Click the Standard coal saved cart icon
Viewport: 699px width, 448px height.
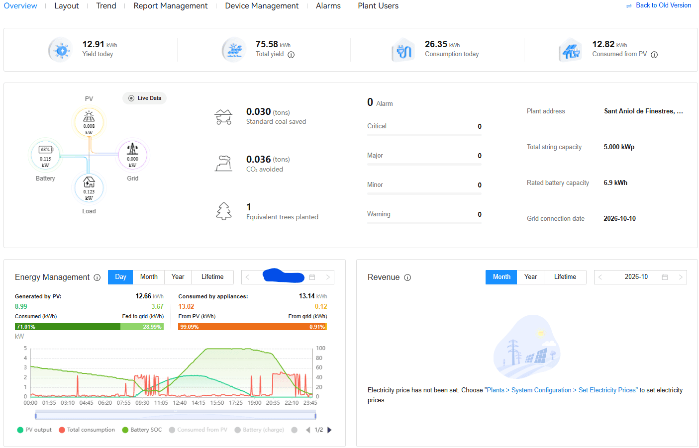click(x=223, y=117)
